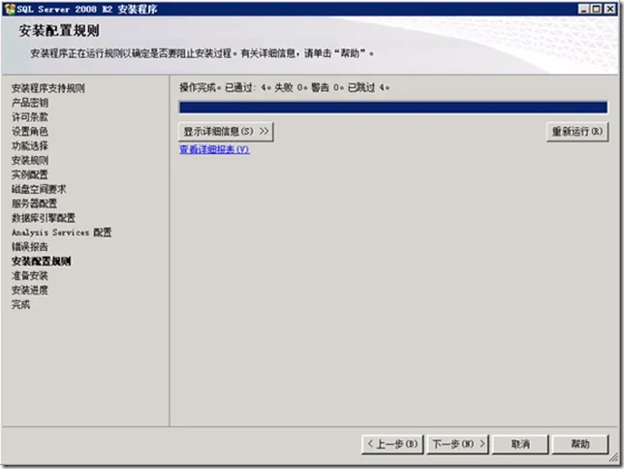This screenshot has height=469, width=624.
Task: Select the 完成 step
Action: point(20,304)
